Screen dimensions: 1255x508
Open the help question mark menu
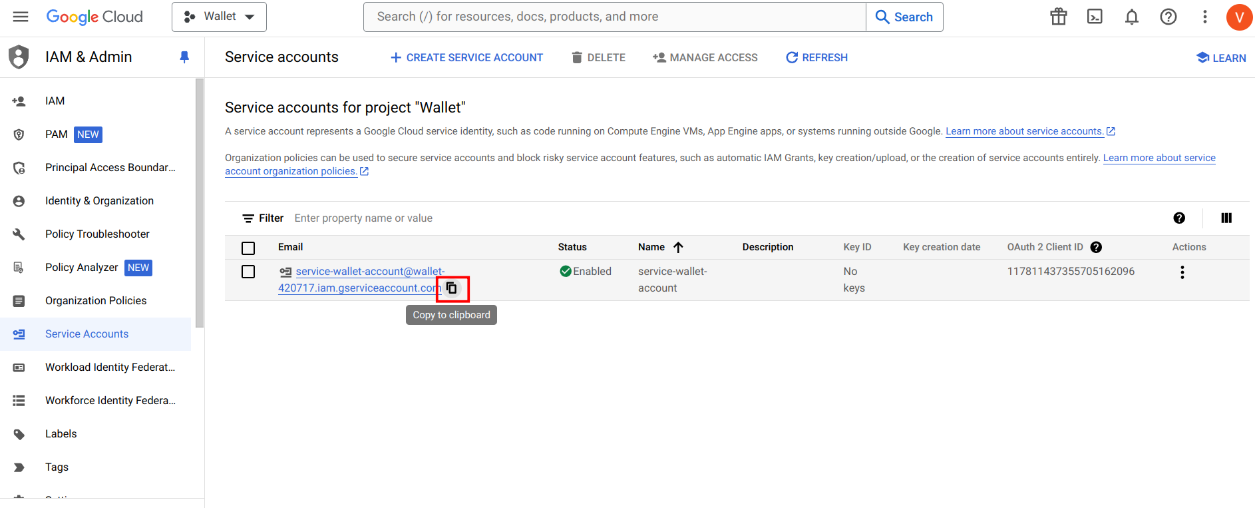(x=1168, y=17)
